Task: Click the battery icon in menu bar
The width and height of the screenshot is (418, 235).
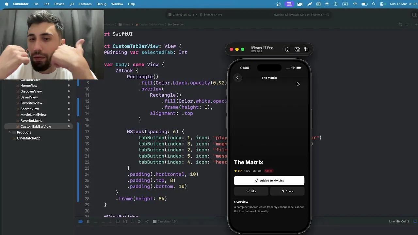Action: (x=364, y=4)
